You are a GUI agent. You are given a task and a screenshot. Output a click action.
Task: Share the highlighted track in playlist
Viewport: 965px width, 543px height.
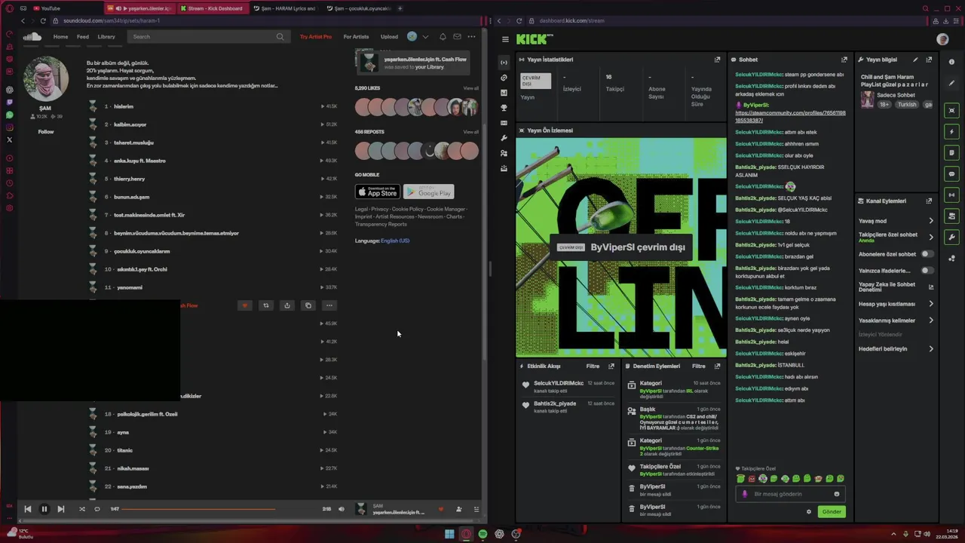[286, 305]
